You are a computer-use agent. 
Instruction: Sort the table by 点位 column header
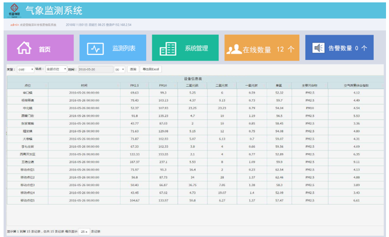(28, 86)
